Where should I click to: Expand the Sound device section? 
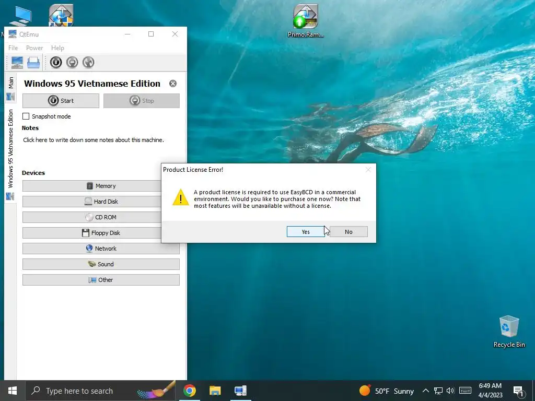point(101,264)
